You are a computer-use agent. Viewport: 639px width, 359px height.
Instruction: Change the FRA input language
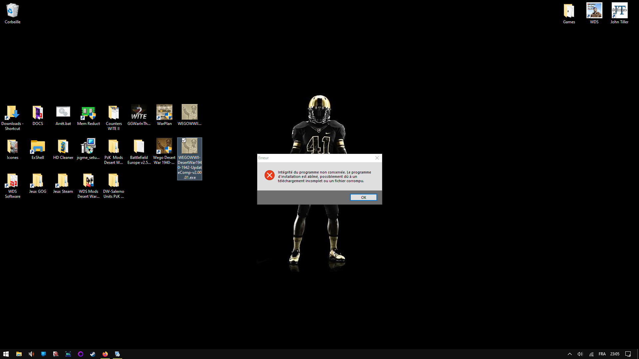pos(602,354)
